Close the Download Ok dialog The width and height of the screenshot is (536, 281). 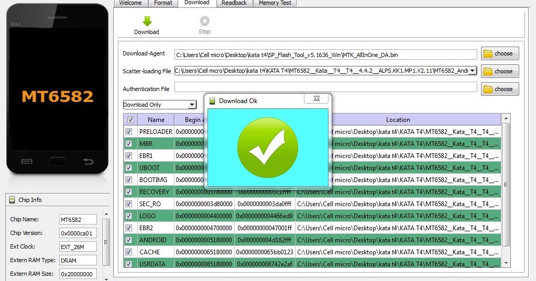[316, 98]
